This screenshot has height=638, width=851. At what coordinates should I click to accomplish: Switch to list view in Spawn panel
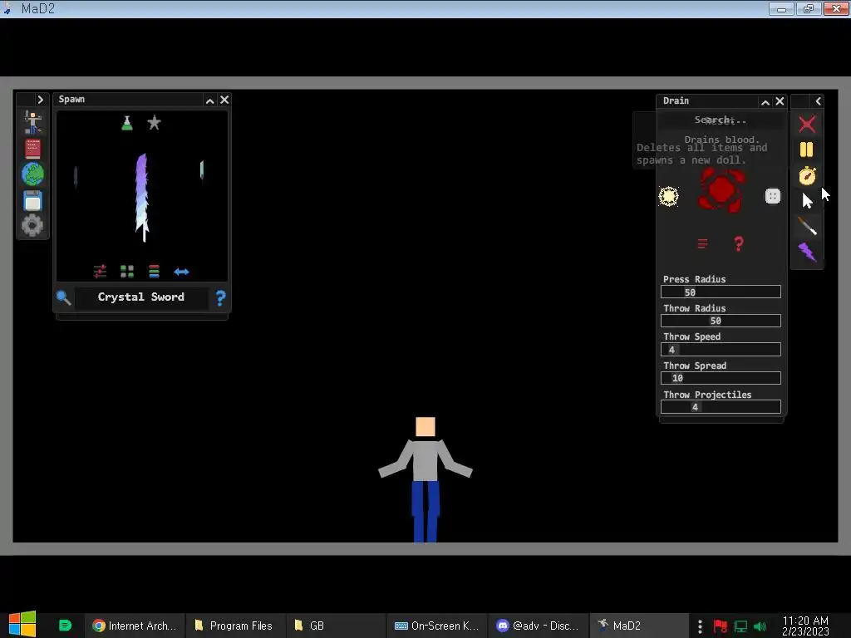pos(154,272)
